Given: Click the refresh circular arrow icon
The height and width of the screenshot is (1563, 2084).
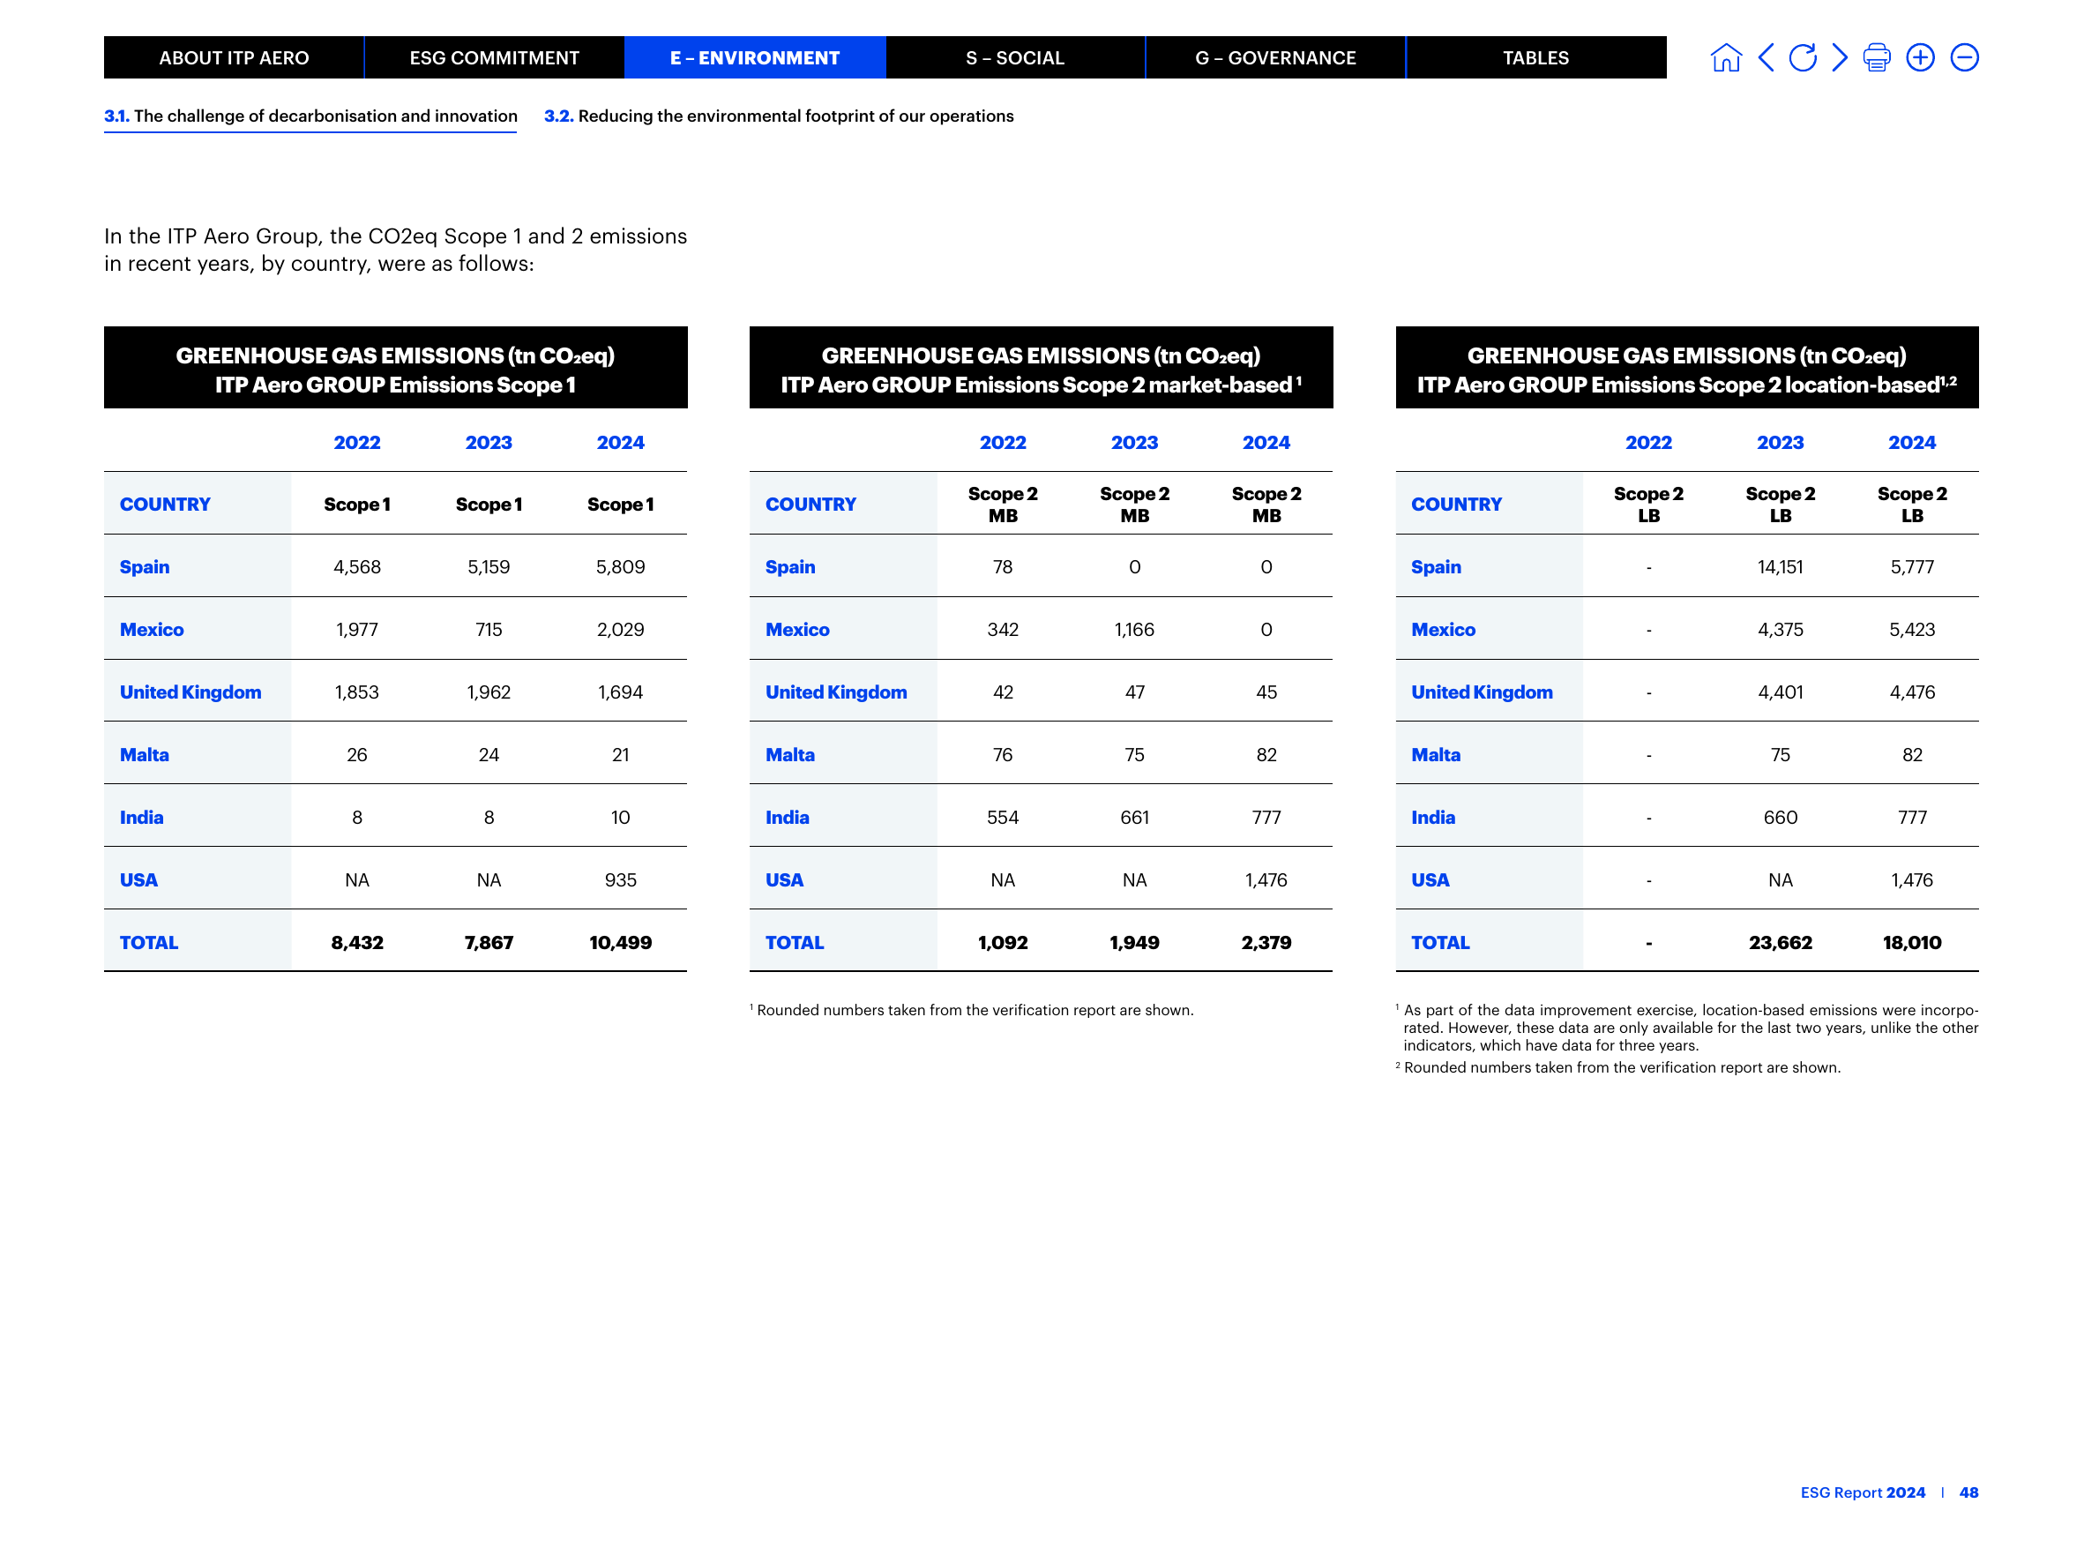Looking at the screenshot, I should point(1803,57).
